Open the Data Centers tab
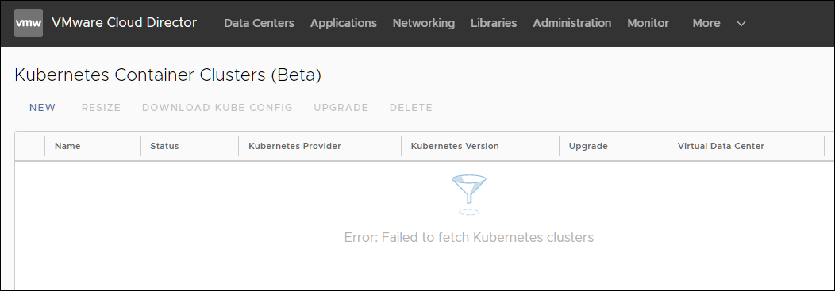835x291 pixels. click(x=259, y=23)
